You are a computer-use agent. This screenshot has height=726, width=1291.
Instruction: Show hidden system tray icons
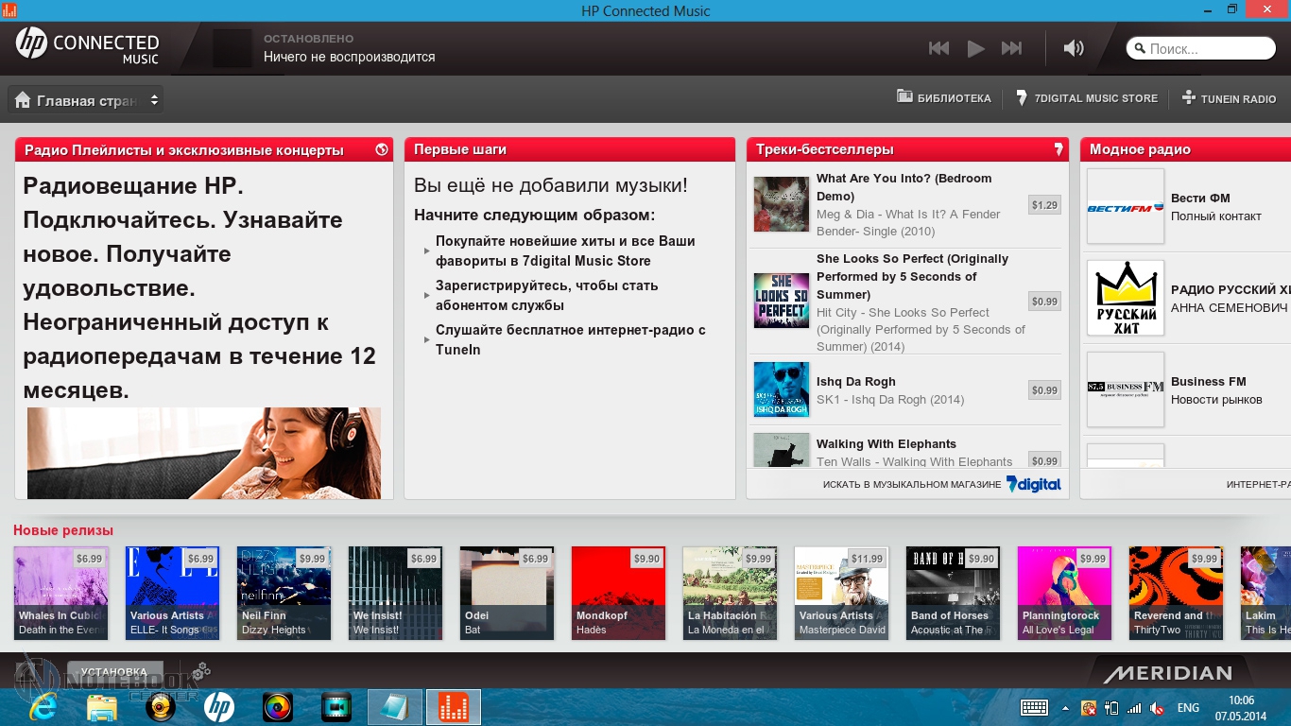pyautogui.click(x=1065, y=708)
